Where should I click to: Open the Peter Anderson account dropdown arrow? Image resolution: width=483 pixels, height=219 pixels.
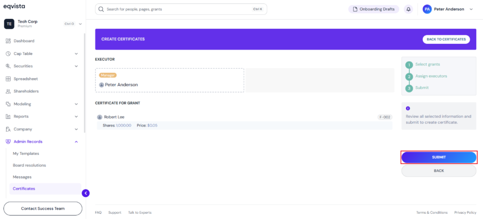click(x=471, y=9)
